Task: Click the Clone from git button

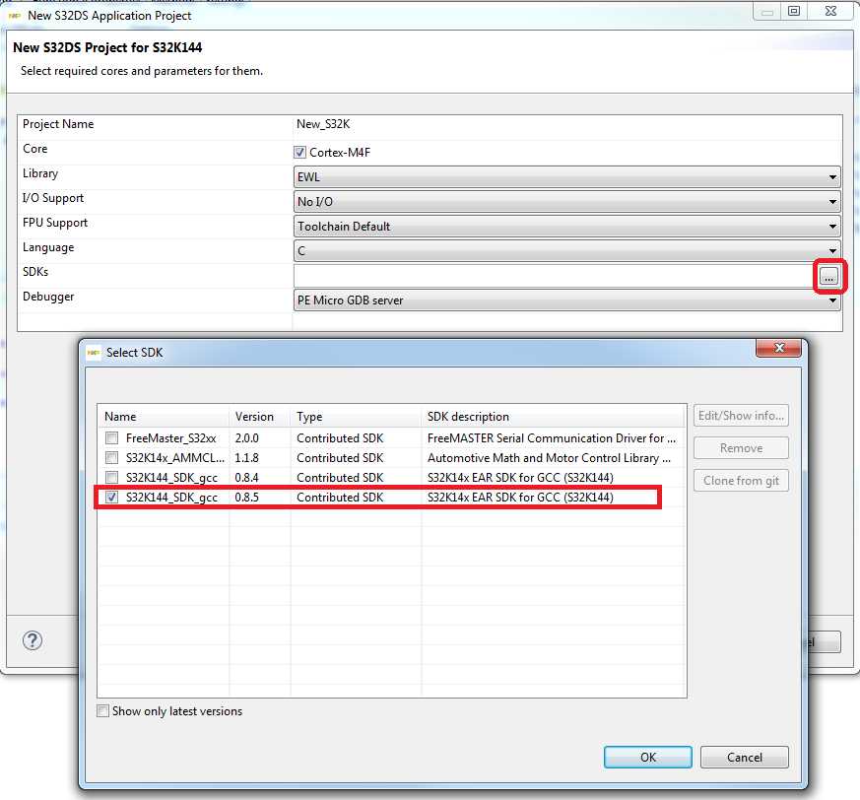Action: coord(741,481)
